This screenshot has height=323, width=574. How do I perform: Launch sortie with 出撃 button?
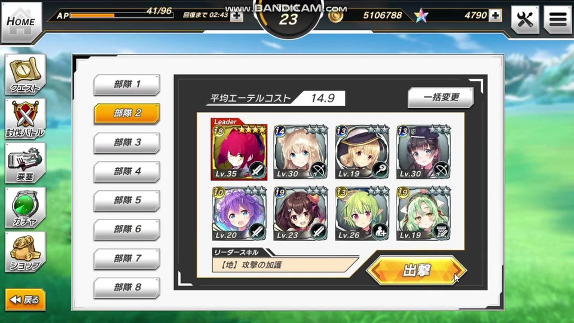click(417, 270)
